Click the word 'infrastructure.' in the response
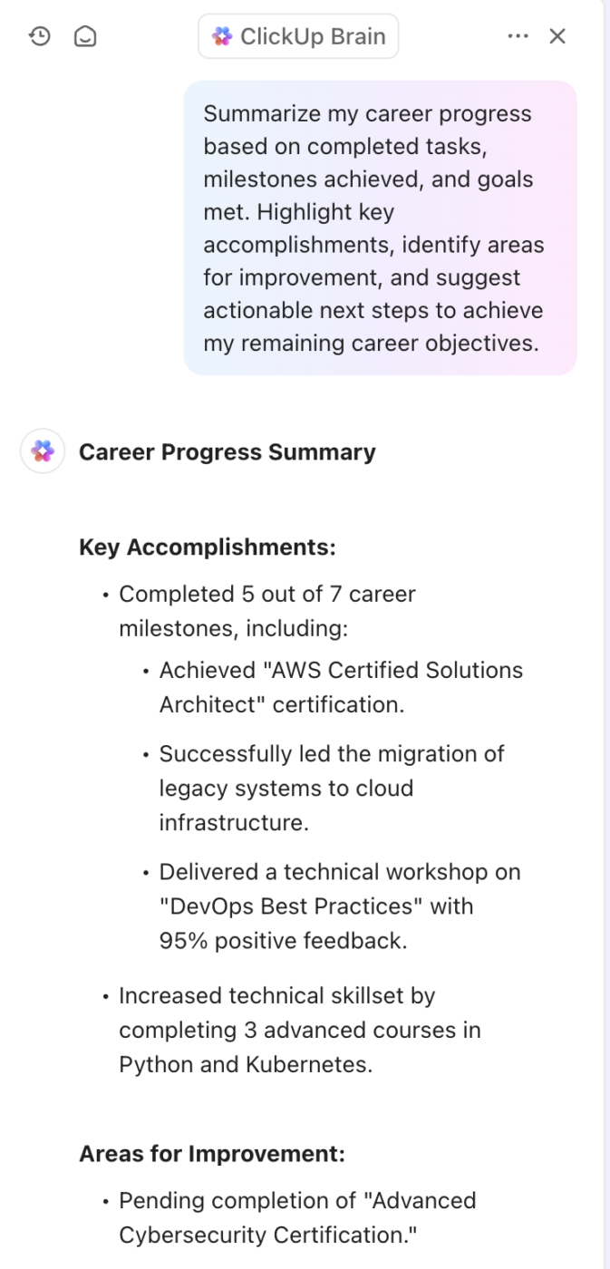The image size is (610, 1269). pos(234,823)
